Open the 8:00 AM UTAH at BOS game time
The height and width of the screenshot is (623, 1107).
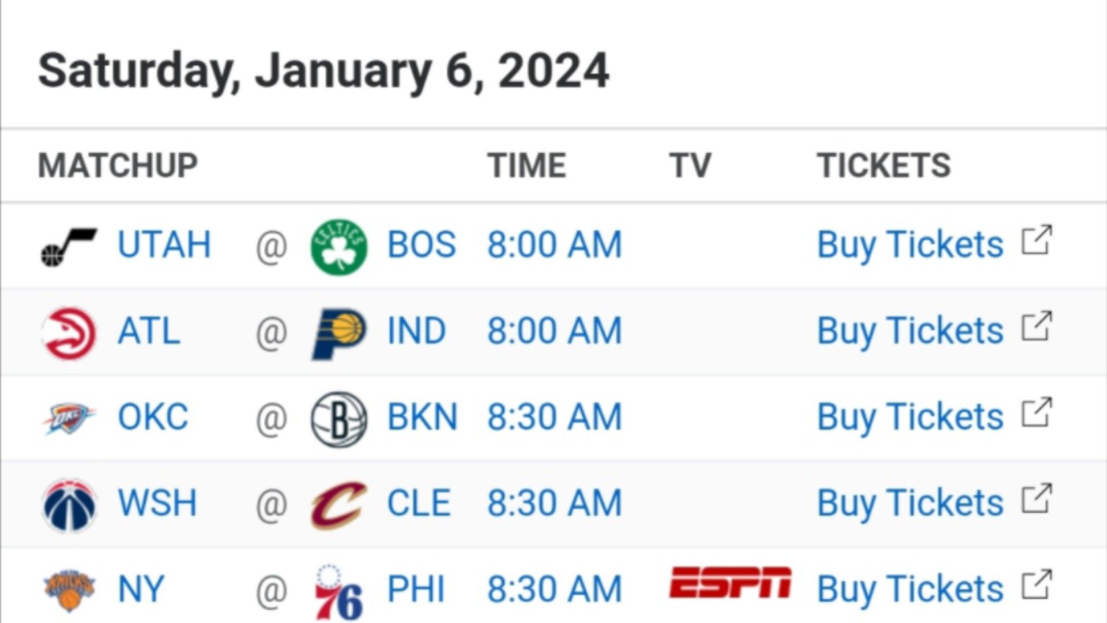tap(555, 245)
